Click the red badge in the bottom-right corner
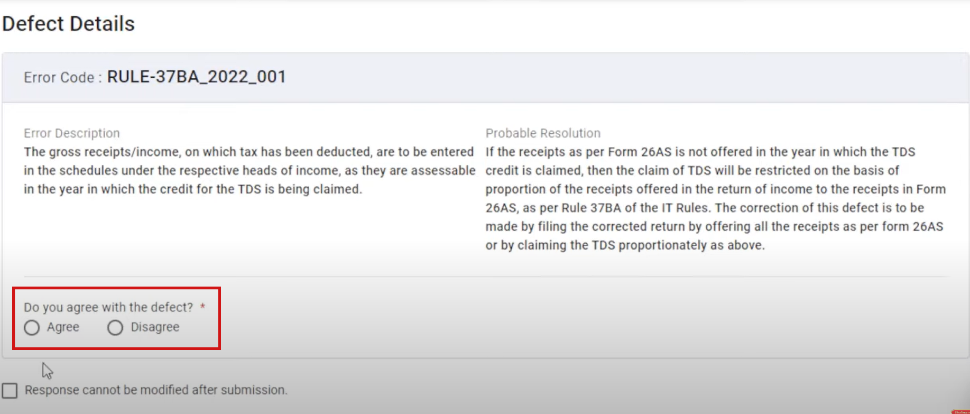The width and height of the screenshot is (970, 414). (960, 411)
